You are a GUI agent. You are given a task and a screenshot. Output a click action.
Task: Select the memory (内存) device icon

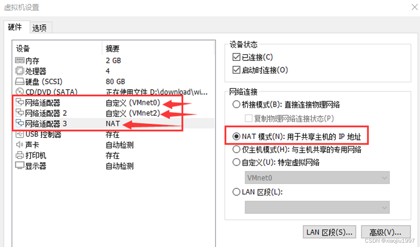pos(20,60)
